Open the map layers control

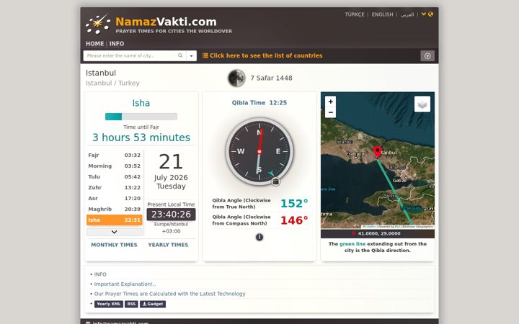coord(422,104)
